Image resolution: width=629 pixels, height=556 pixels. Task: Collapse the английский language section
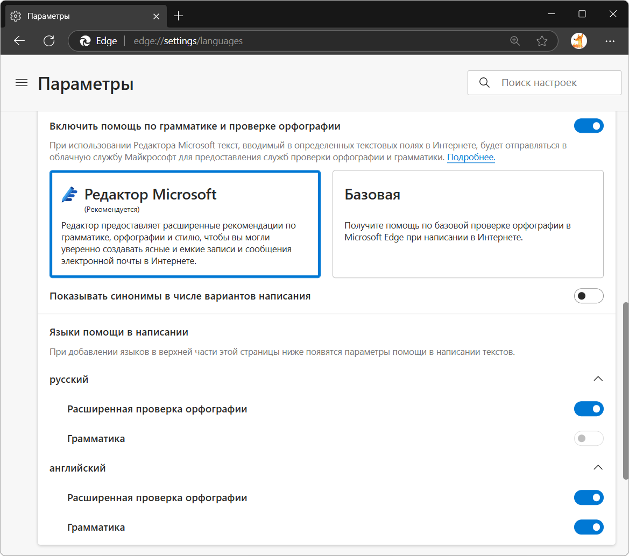pyautogui.click(x=598, y=467)
